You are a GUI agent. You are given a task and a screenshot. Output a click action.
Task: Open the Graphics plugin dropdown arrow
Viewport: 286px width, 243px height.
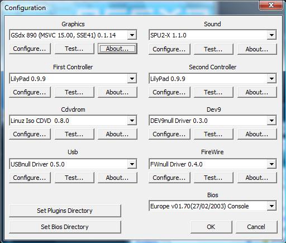click(132, 35)
